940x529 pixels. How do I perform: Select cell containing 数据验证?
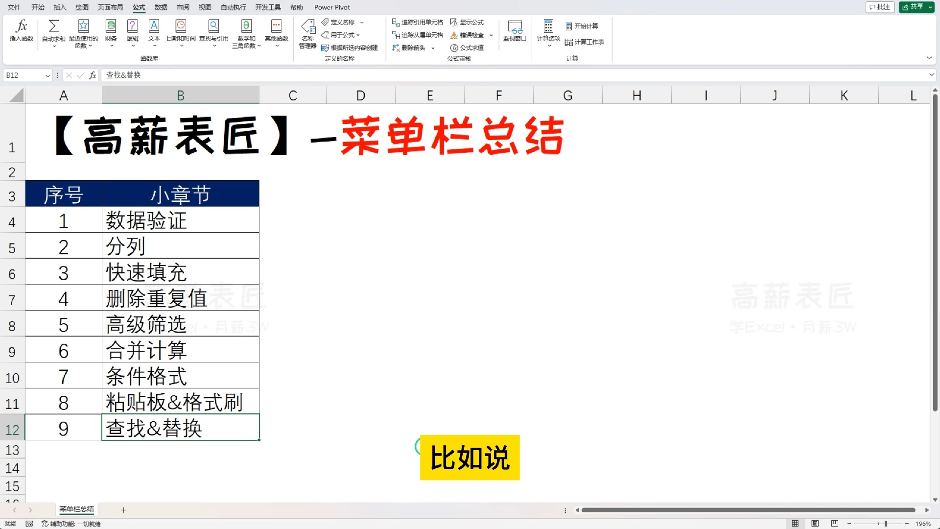(x=181, y=220)
